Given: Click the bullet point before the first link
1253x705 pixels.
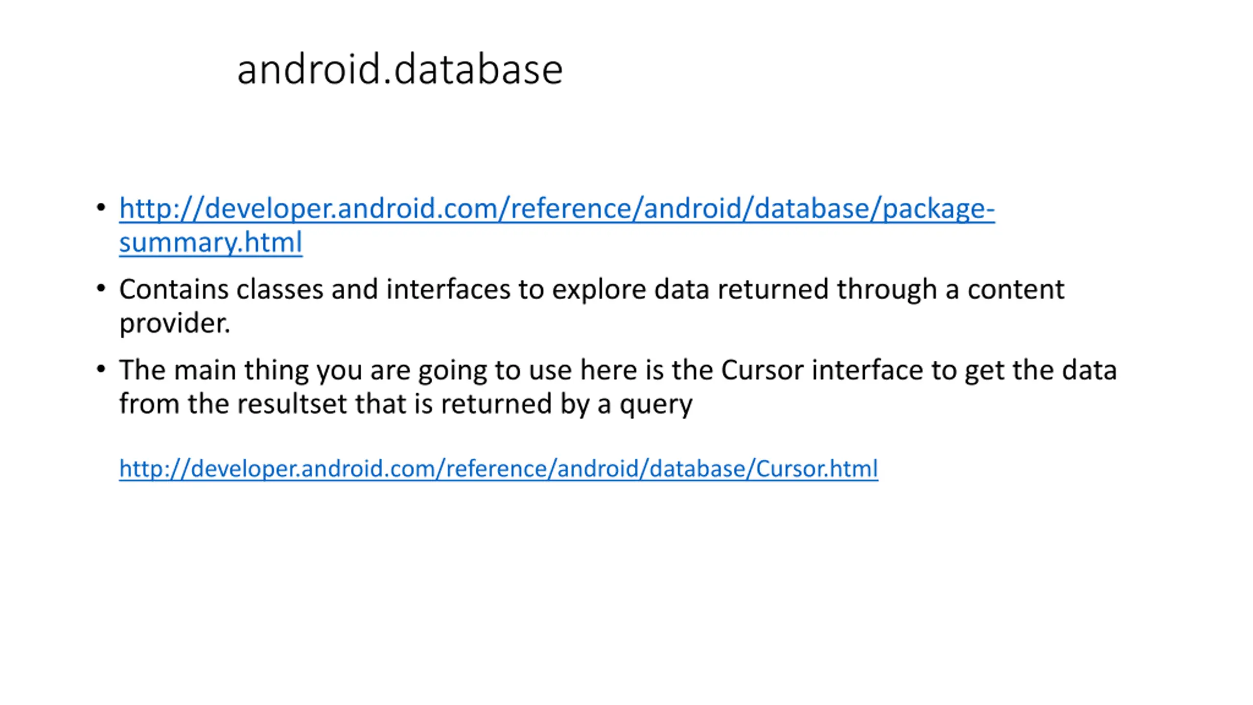Looking at the screenshot, I should tap(101, 208).
